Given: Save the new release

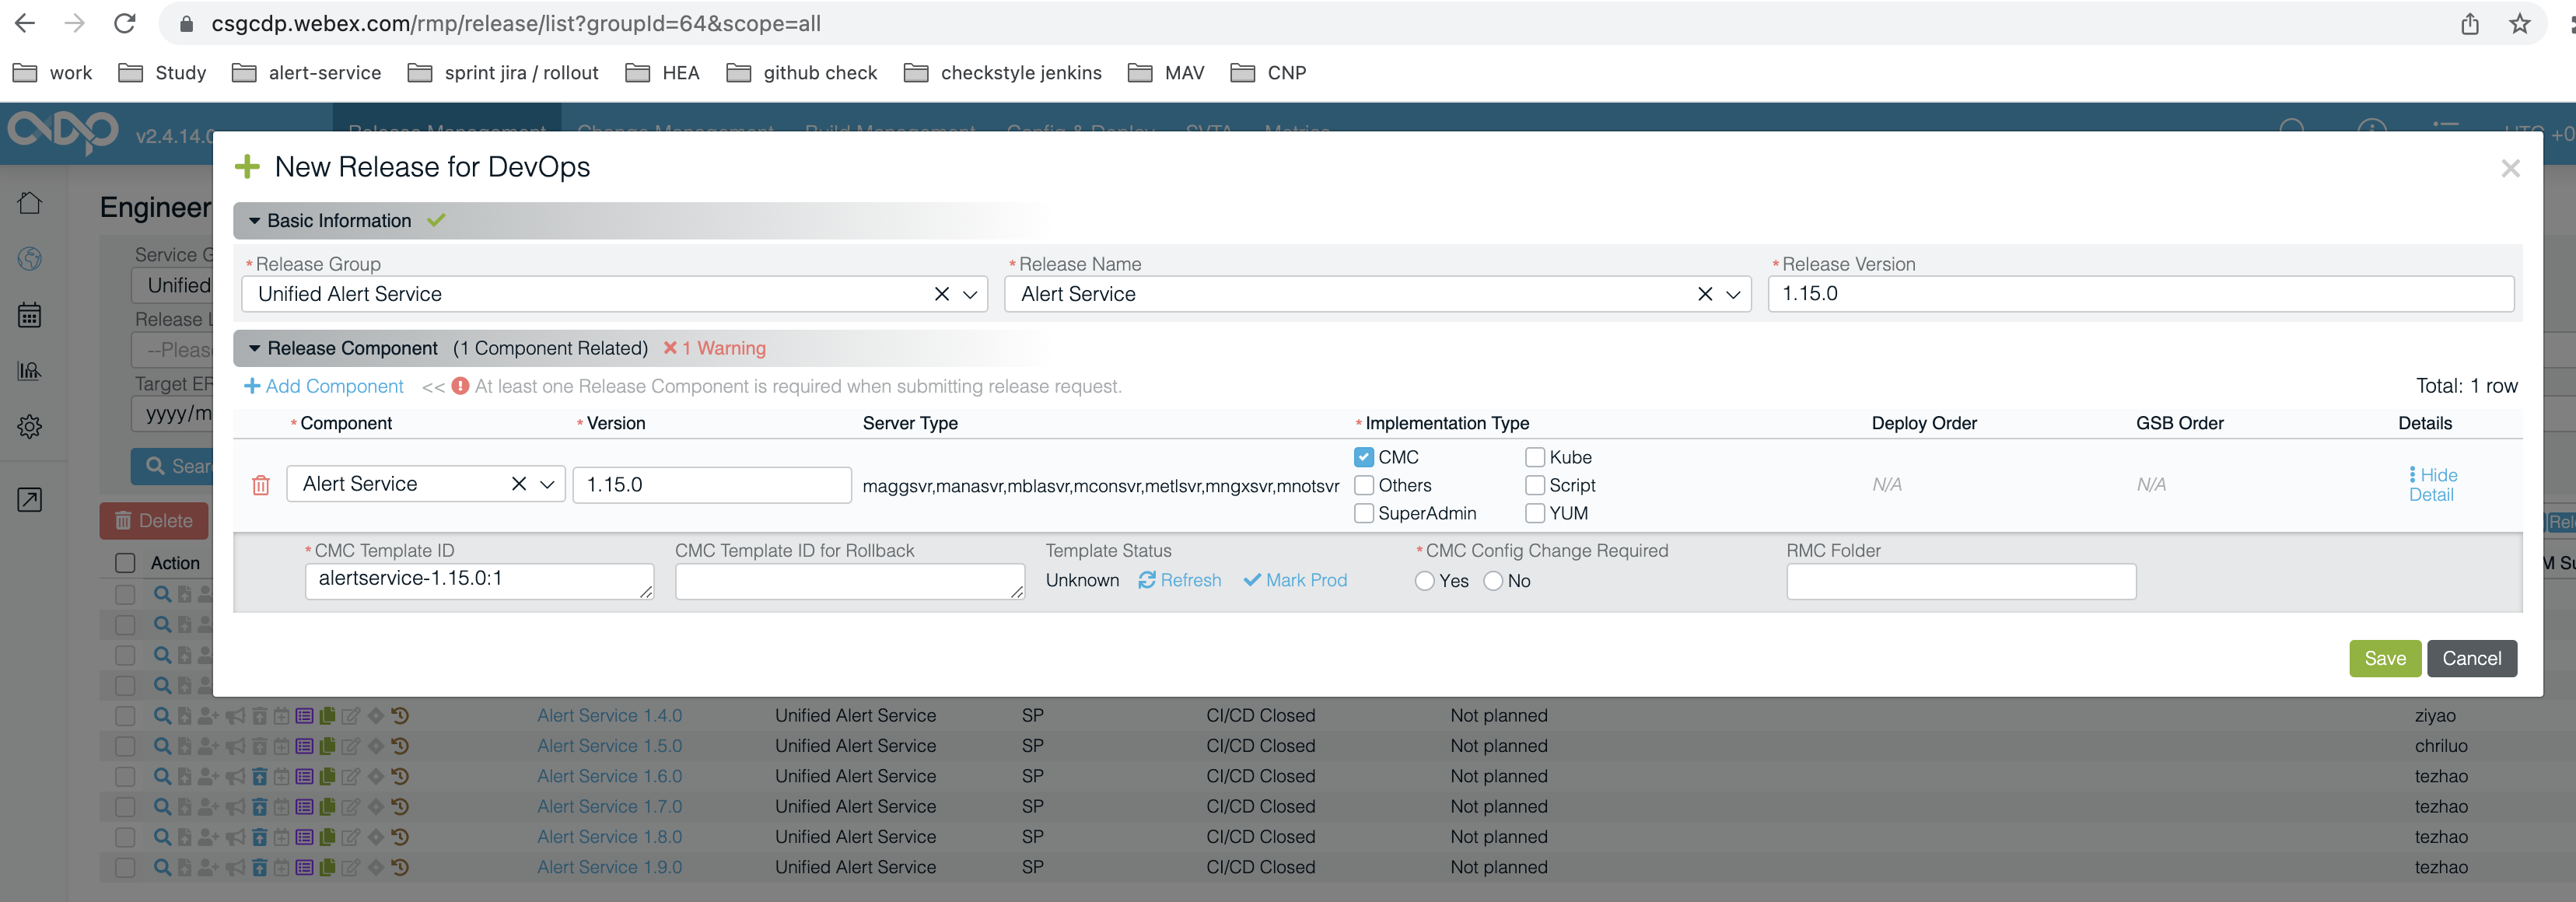Looking at the screenshot, I should click(x=2385, y=658).
